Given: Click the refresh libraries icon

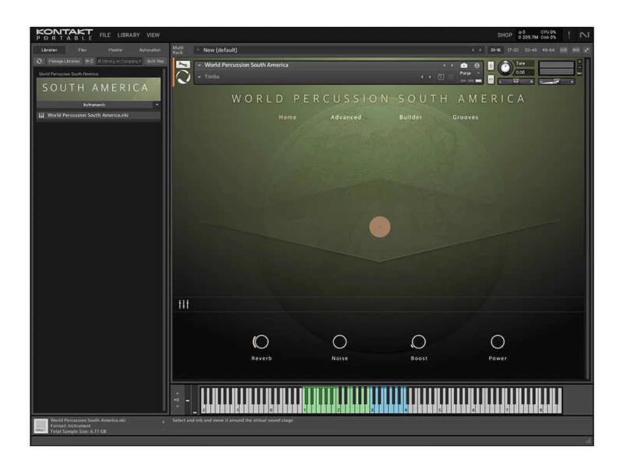Looking at the screenshot, I should tap(40, 61).
